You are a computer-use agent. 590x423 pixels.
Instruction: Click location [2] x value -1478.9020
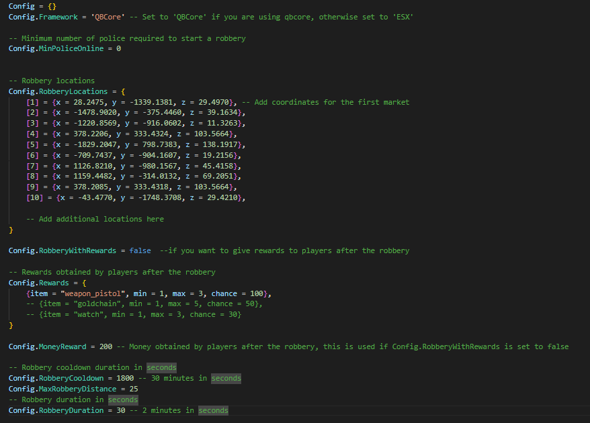click(95, 112)
